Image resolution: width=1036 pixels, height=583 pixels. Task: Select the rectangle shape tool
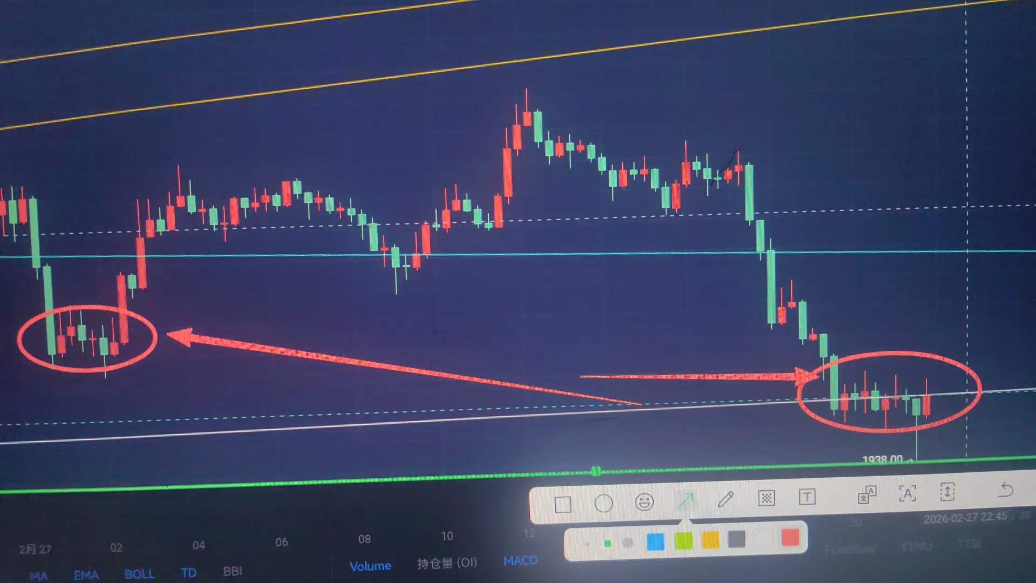(563, 505)
